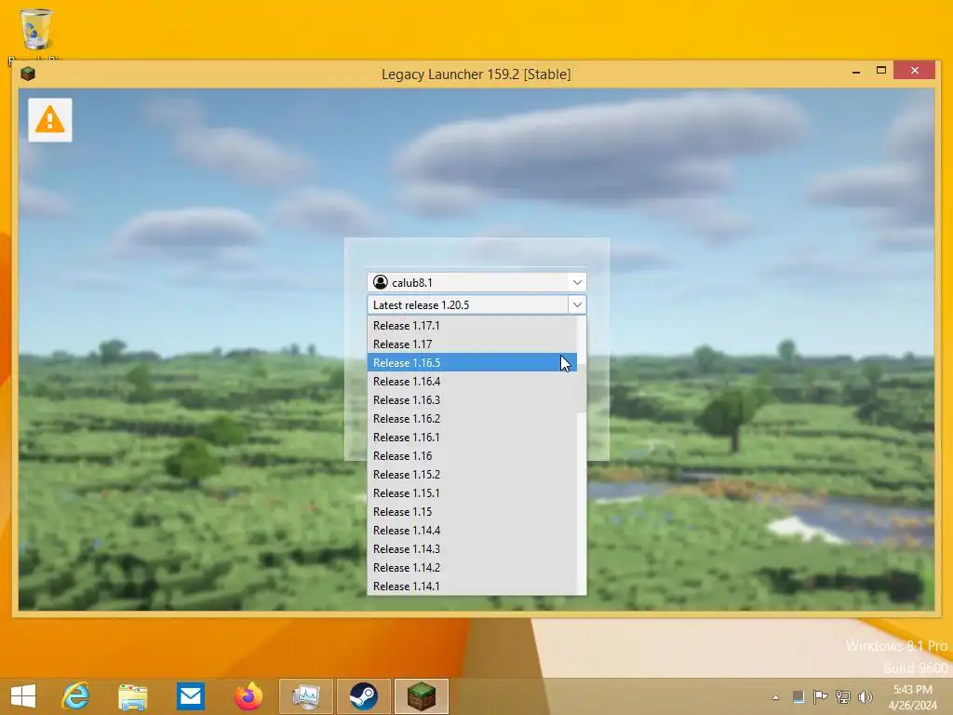
Task: Select Release 1.14.2 from list
Action: coord(472,568)
